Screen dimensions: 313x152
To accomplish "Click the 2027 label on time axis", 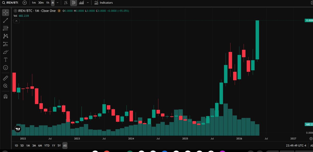I will pos(293,138).
